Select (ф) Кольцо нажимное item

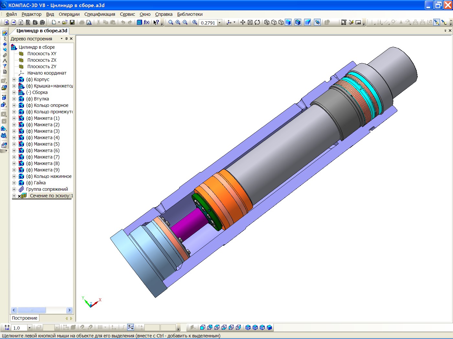point(49,176)
